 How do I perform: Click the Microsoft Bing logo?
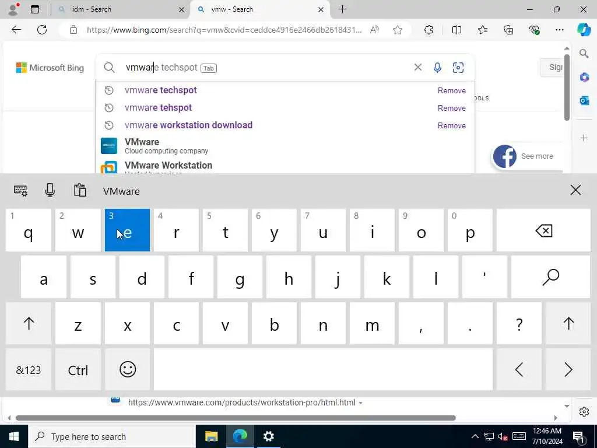(x=50, y=68)
